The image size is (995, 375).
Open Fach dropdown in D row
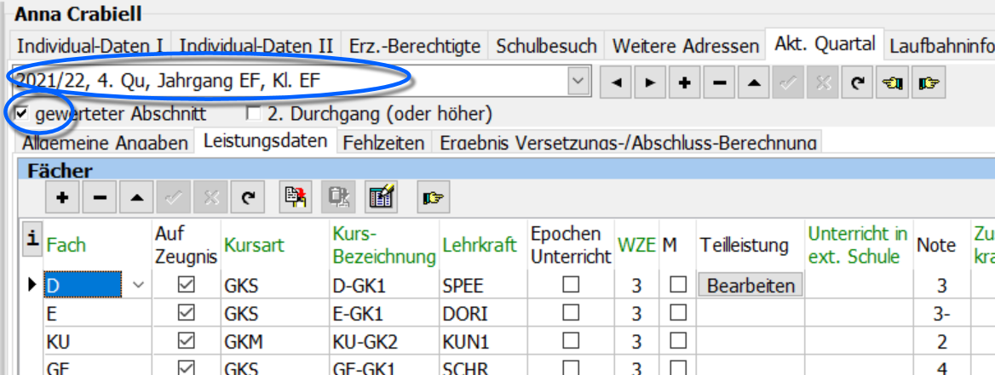(138, 286)
